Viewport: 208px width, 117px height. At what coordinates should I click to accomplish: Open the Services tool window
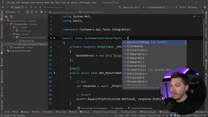coord(164,112)
